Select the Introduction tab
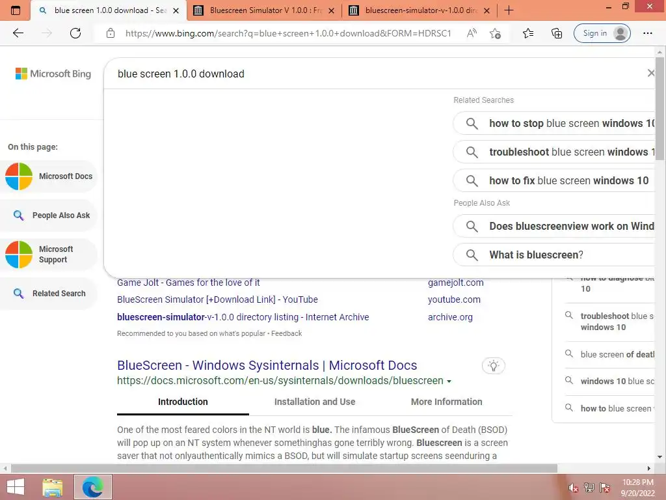 tap(183, 402)
